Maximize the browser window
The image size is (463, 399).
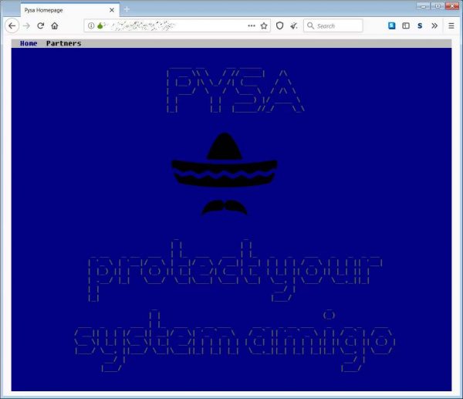(x=438, y=6)
